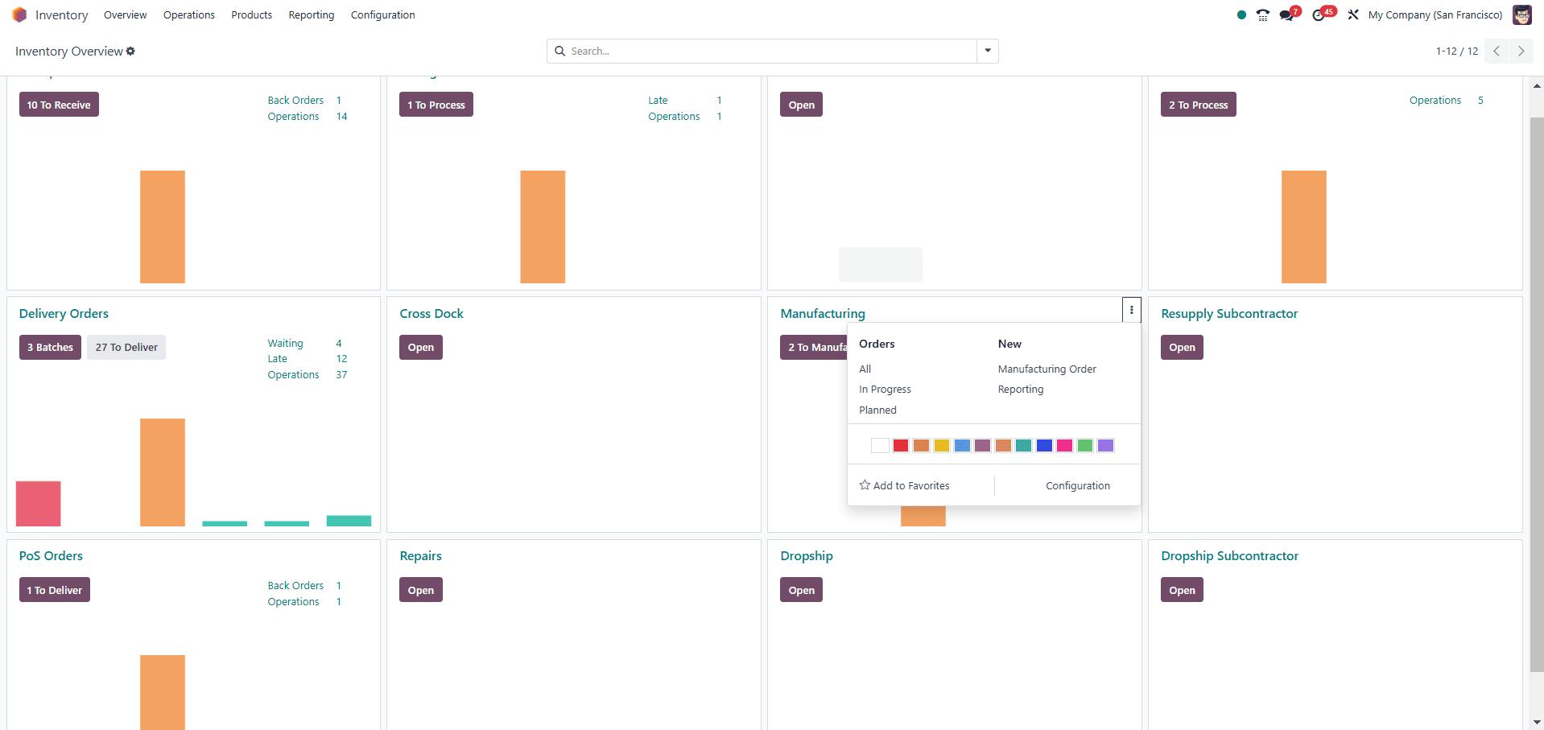The image size is (1544, 730).
Task: Click the wrench and screwdriver debug icon
Action: coord(1353,15)
